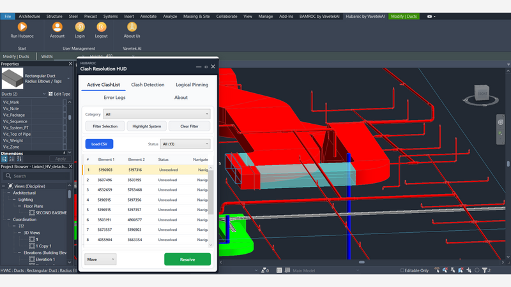511x287 pixels.
Task: Click the worksets icon in status bar
Action: click(264, 270)
